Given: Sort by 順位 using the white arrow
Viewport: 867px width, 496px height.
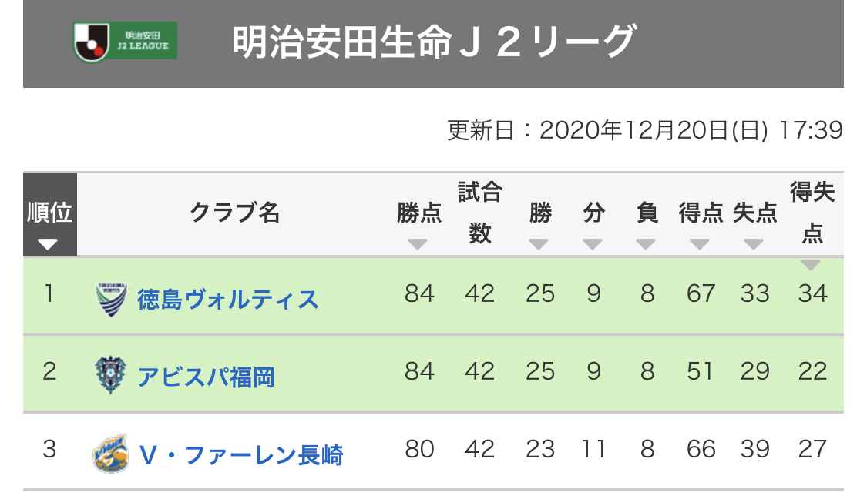Looking at the screenshot, I should tap(48, 243).
